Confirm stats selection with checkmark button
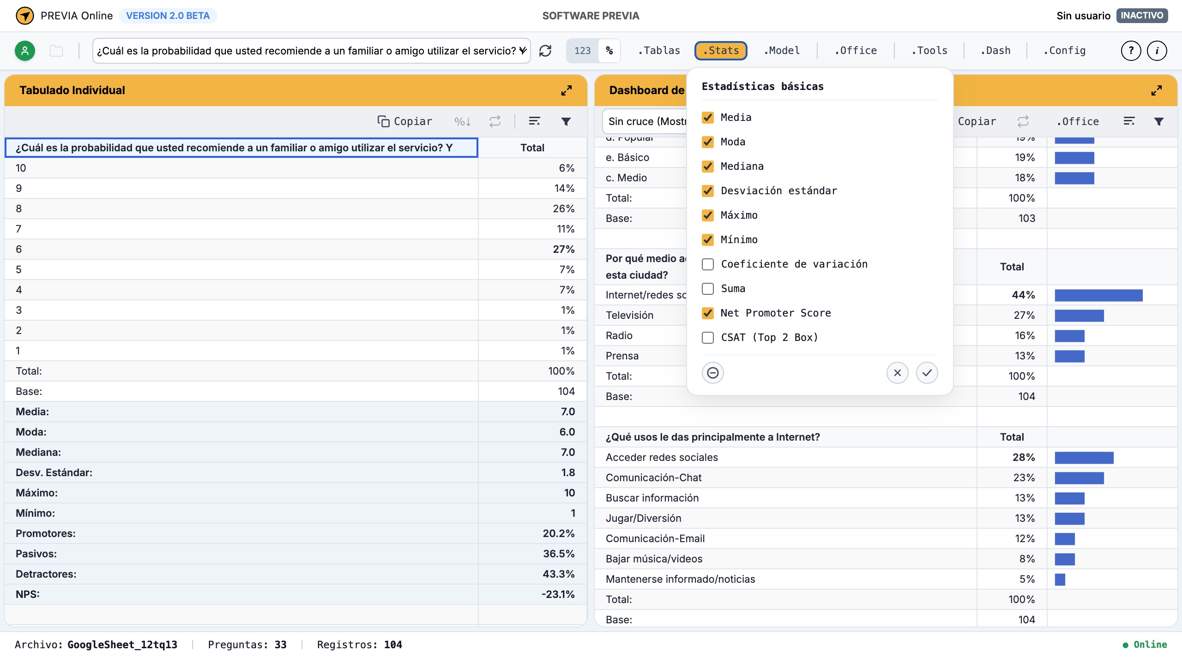Viewport: 1182px width, 657px height. [927, 373]
